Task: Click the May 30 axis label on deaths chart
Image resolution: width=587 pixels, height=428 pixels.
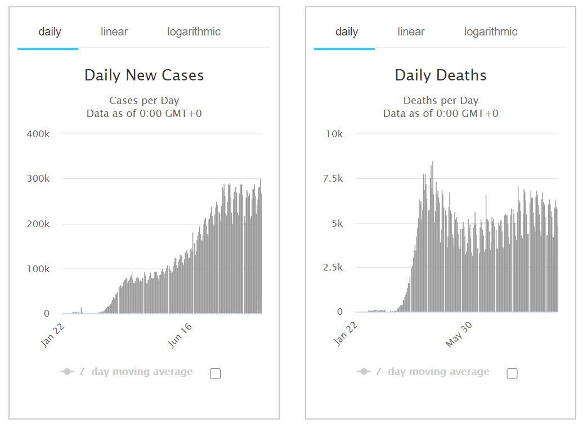Action: (x=459, y=335)
